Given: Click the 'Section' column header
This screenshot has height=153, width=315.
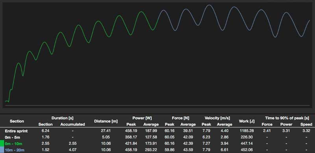Looking at the screenshot, I should [17, 121].
